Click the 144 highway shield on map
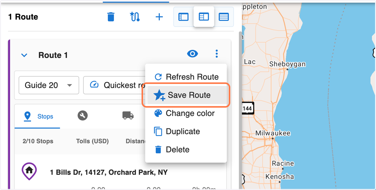The height and width of the screenshot is (190, 376). click(x=247, y=108)
